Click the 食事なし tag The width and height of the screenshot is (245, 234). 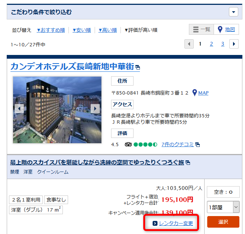tap(56, 200)
